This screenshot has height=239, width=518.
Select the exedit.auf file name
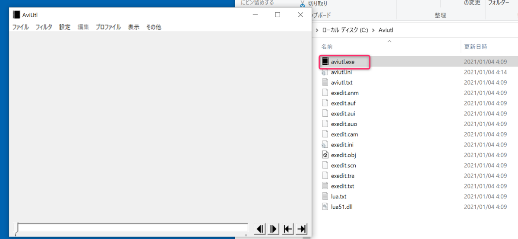(344, 103)
